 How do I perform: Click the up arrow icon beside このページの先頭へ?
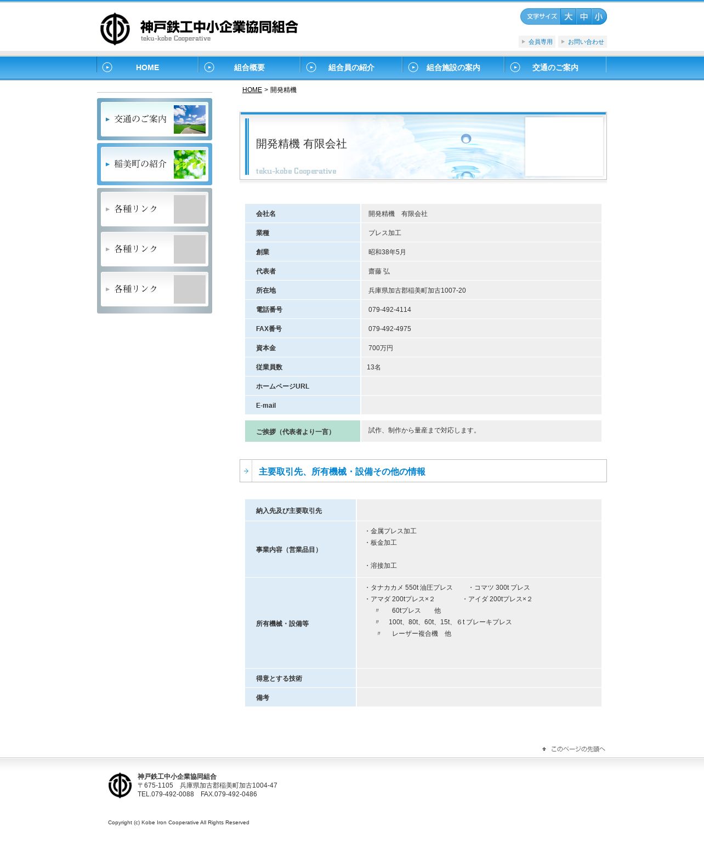click(x=544, y=749)
